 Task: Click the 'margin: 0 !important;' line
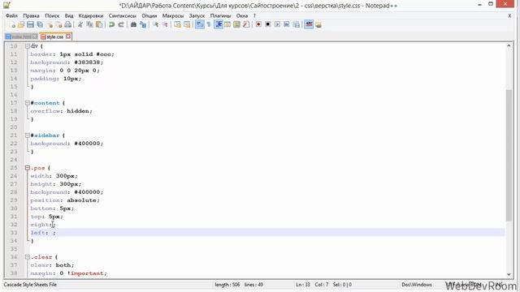pyautogui.click(x=68, y=273)
